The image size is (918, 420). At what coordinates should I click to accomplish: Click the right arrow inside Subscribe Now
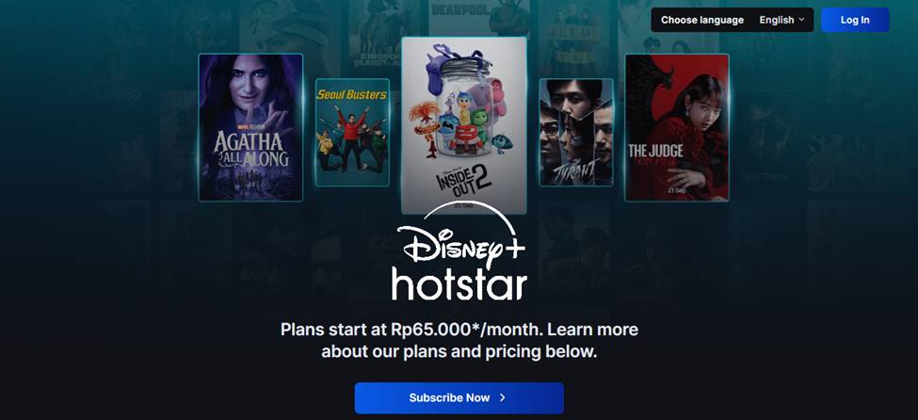click(503, 397)
